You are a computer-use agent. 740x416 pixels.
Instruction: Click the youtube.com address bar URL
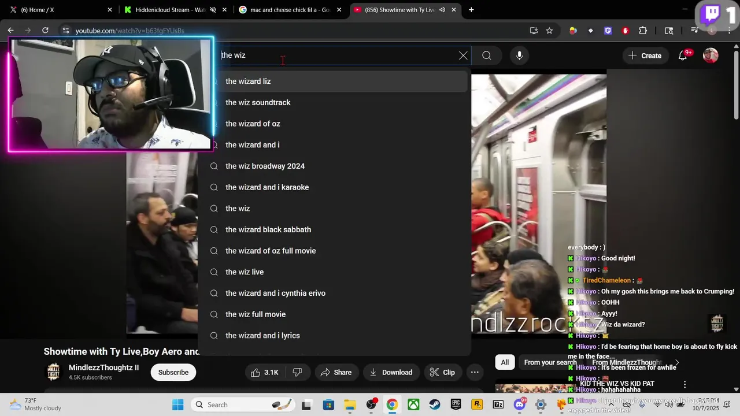pos(129,31)
